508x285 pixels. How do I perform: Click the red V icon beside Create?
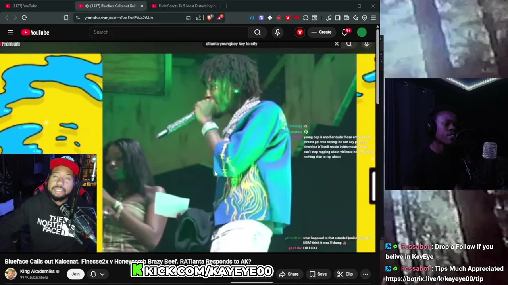click(x=300, y=32)
